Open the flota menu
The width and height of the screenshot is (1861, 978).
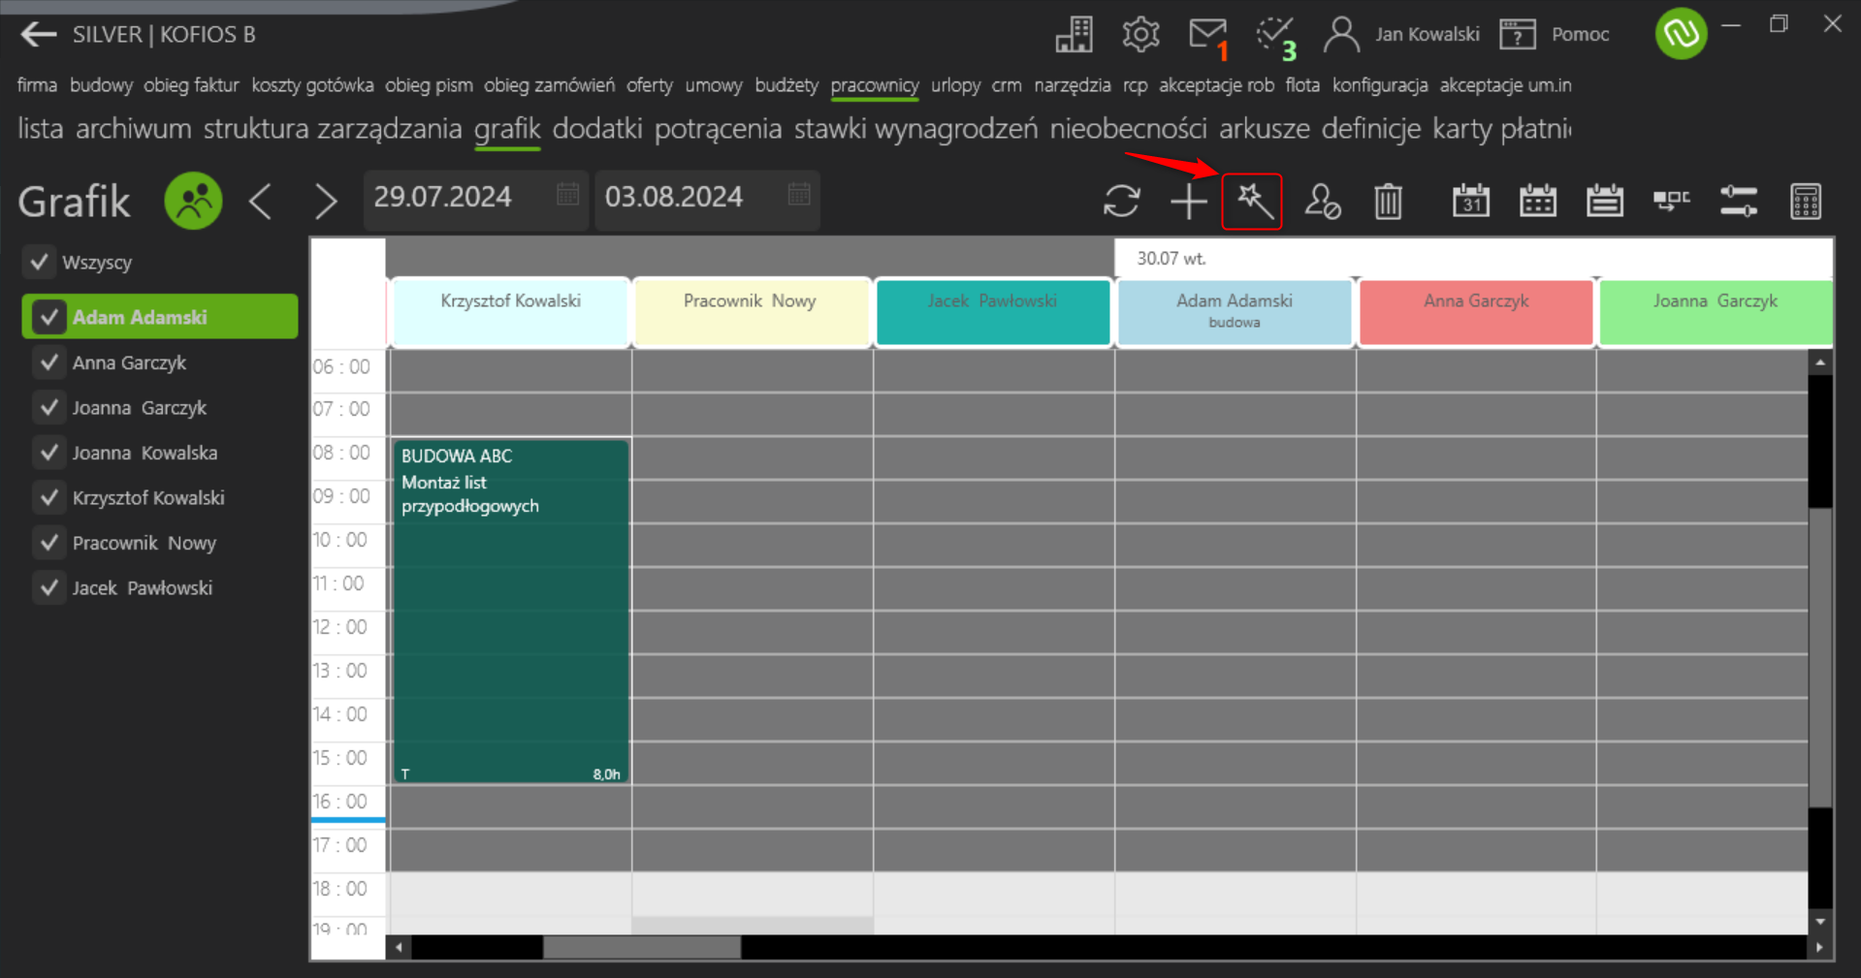coord(1302,85)
